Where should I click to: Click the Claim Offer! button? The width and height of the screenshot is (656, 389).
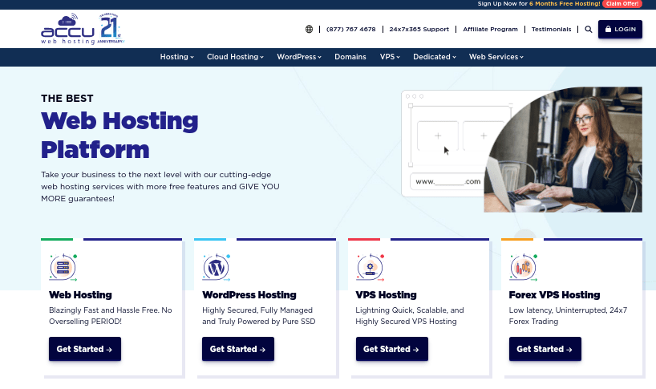(x=622, y=4)
